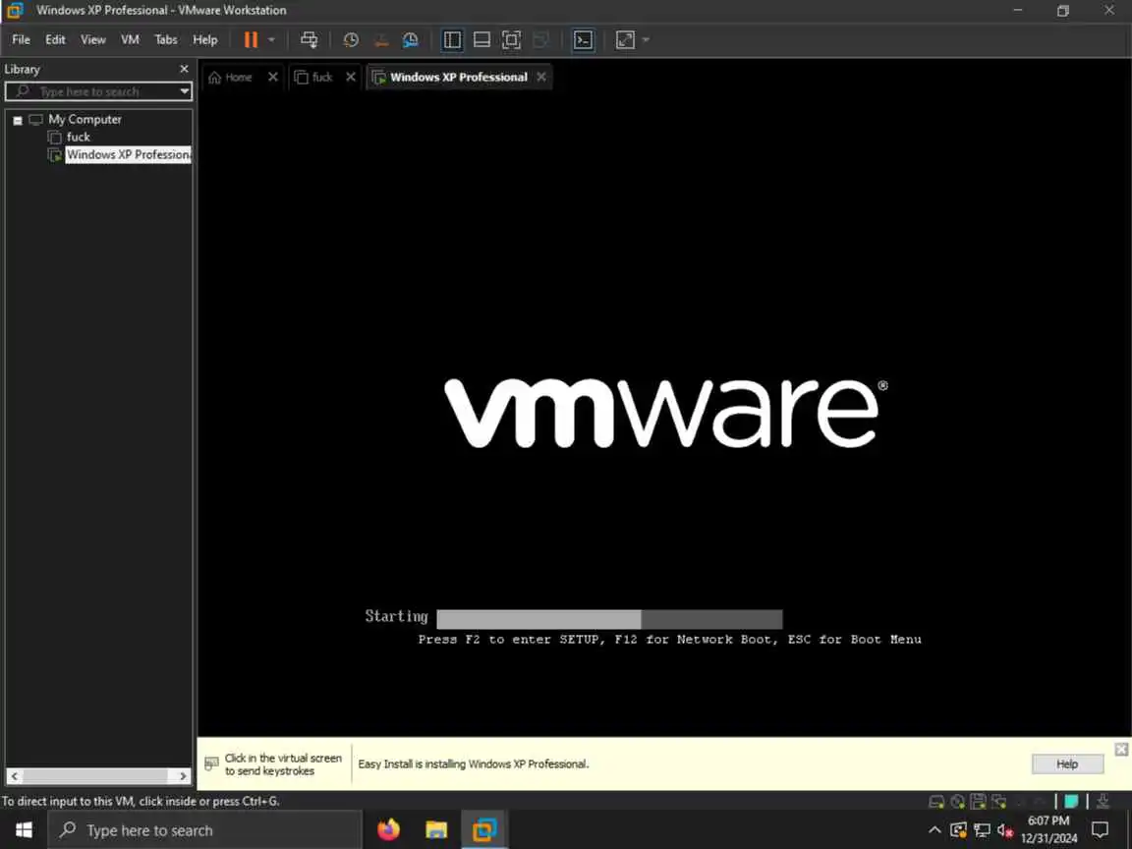The image size is (1132, 849).
Task: Click the keyboard hint icon in message bar
Action: 211,764
